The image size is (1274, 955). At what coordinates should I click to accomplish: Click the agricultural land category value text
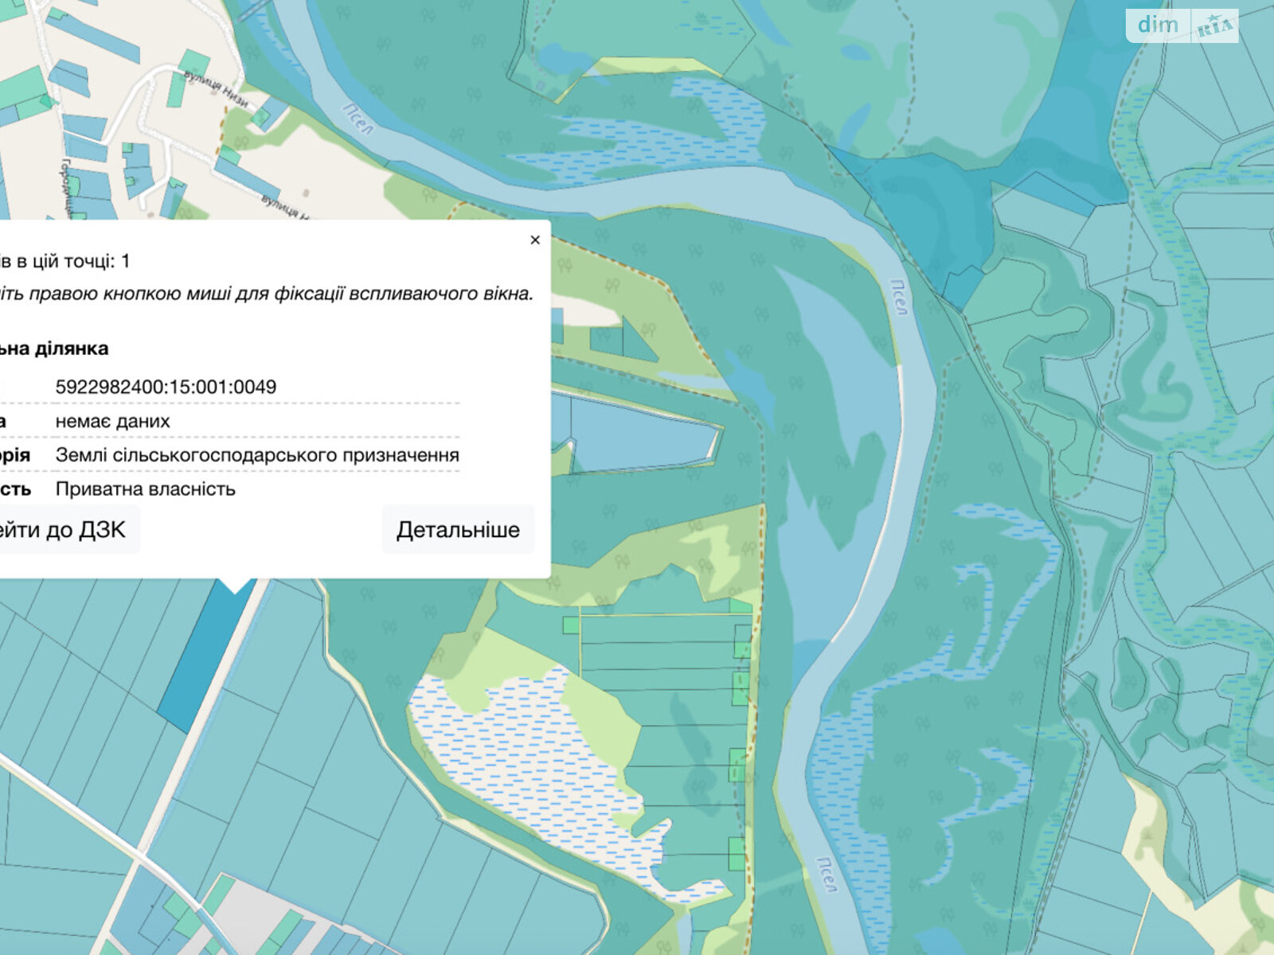257,455
